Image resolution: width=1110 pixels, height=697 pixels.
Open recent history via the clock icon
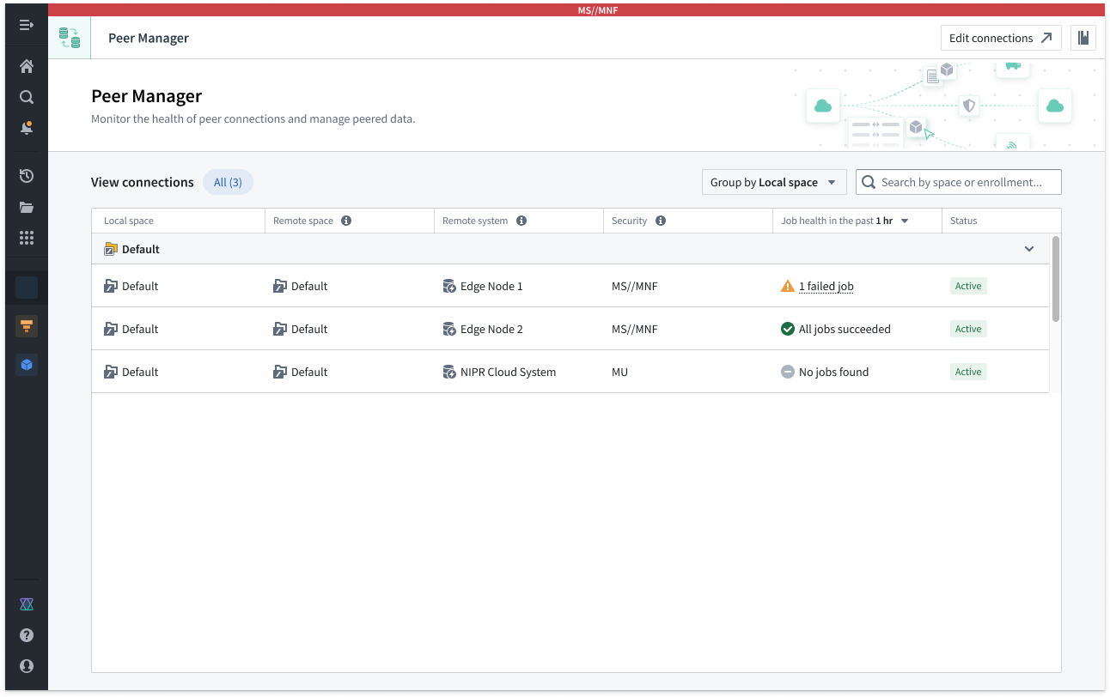click(x=26, y=175)
